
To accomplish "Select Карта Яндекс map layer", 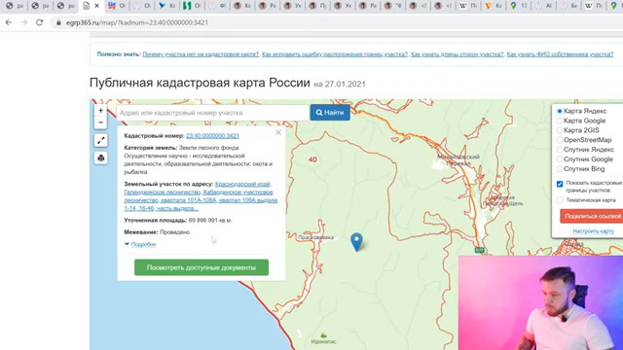I will [x=560, y=111].
